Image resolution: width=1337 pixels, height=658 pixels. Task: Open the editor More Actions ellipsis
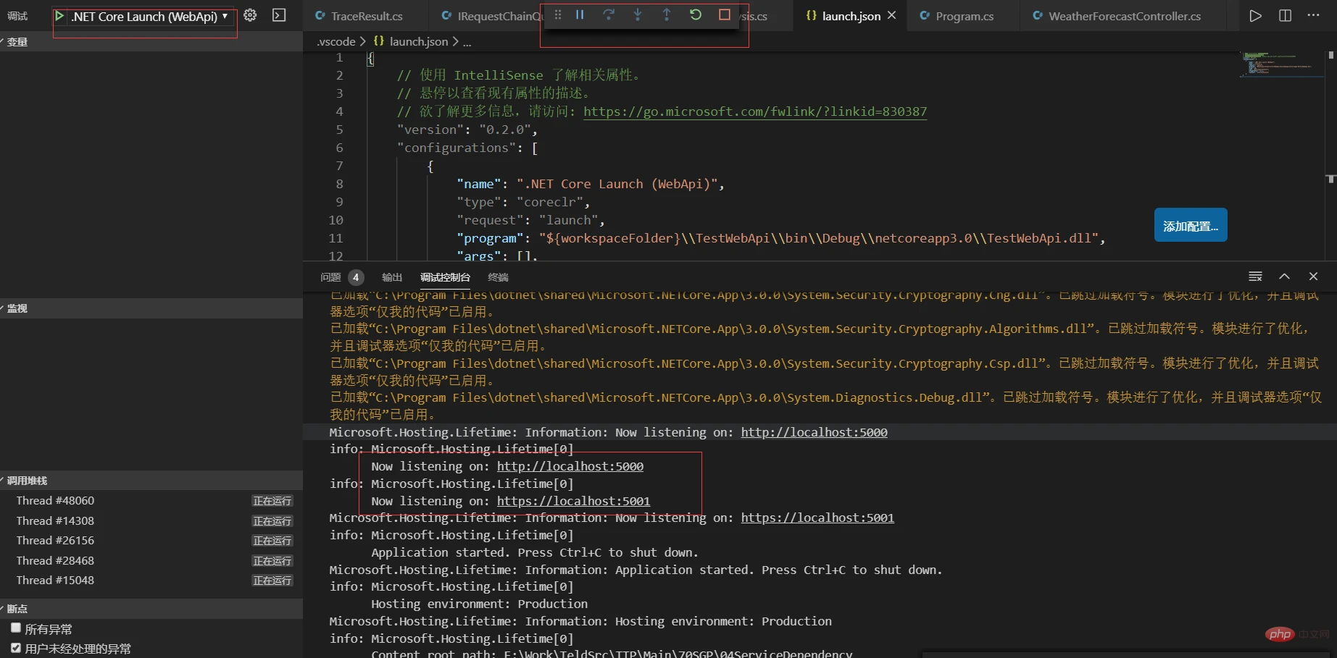[1313, 15]
